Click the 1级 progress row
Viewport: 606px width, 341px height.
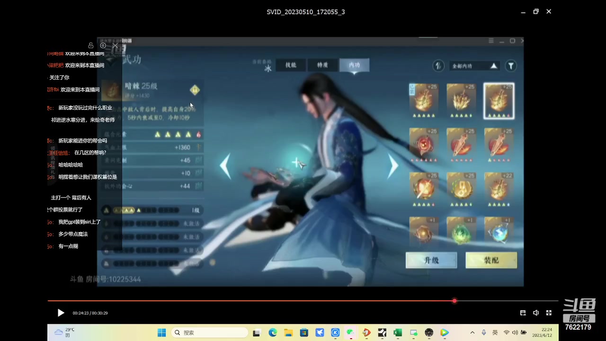tap(152, 210)
